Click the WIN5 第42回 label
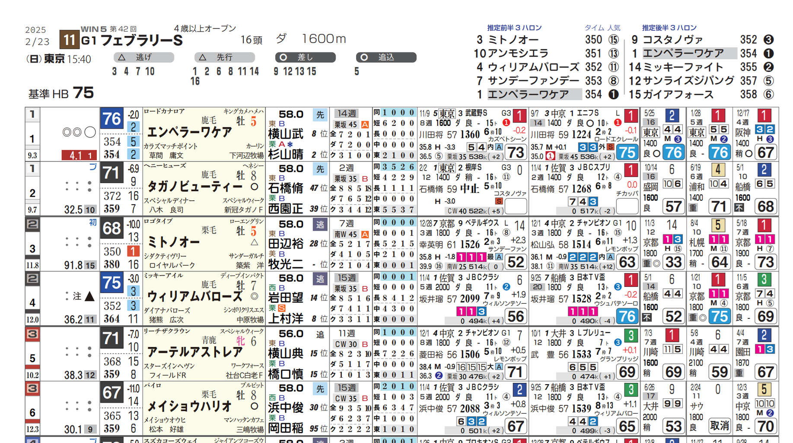The image size is (793, 443). pos(109,29)
